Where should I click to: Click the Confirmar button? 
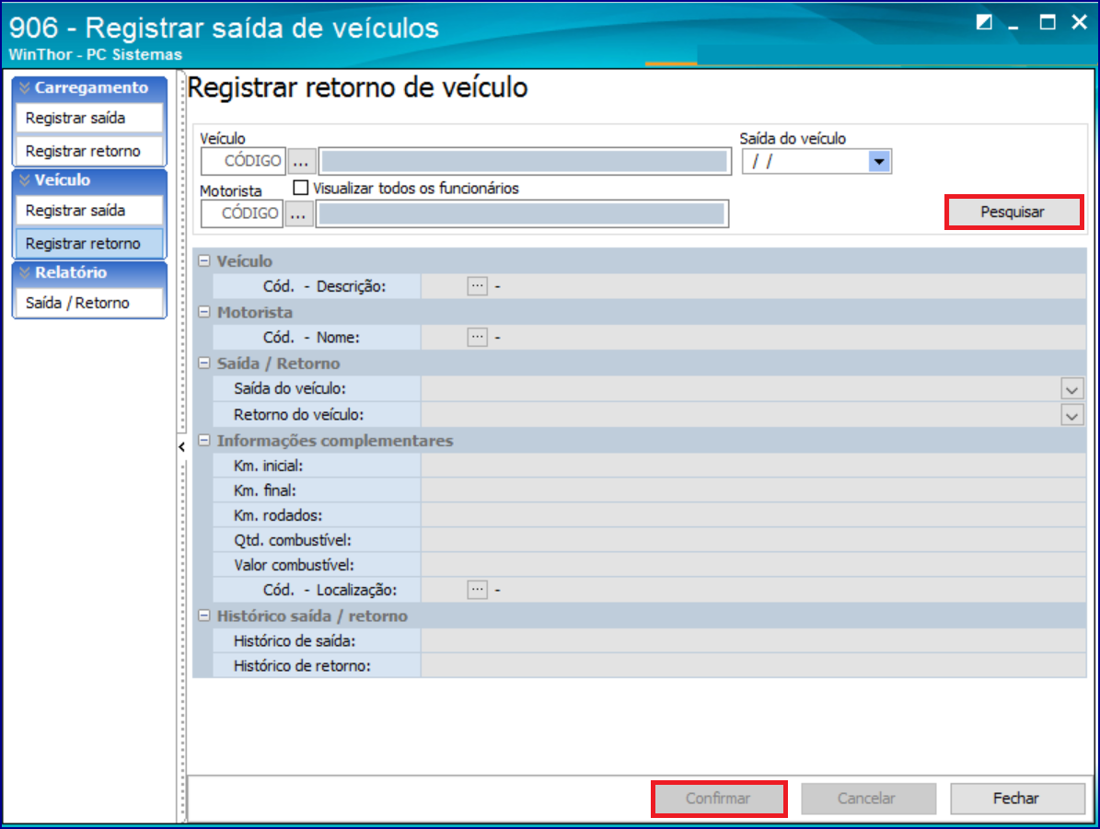[x=718, y=798]
